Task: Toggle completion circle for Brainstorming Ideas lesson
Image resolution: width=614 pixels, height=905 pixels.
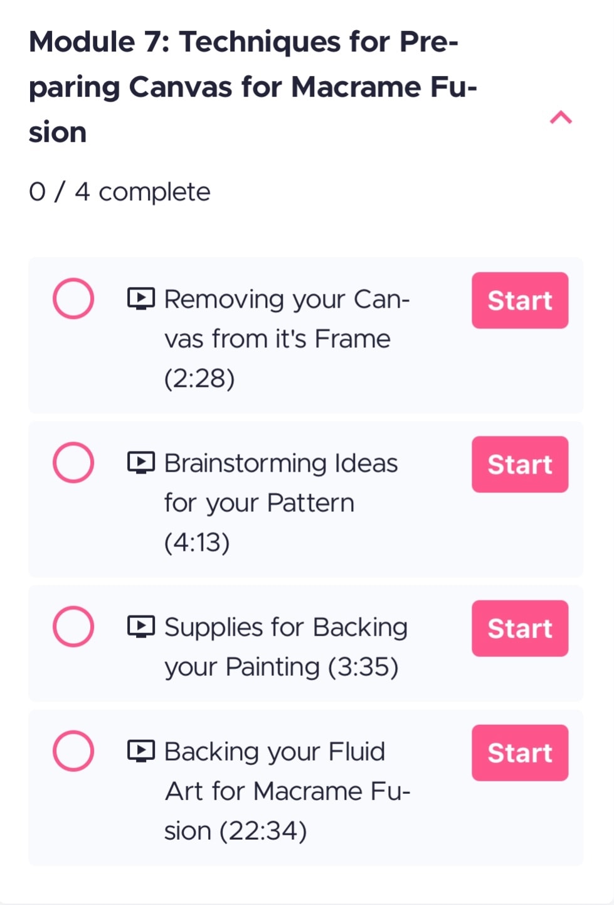Action: point(73,462)
